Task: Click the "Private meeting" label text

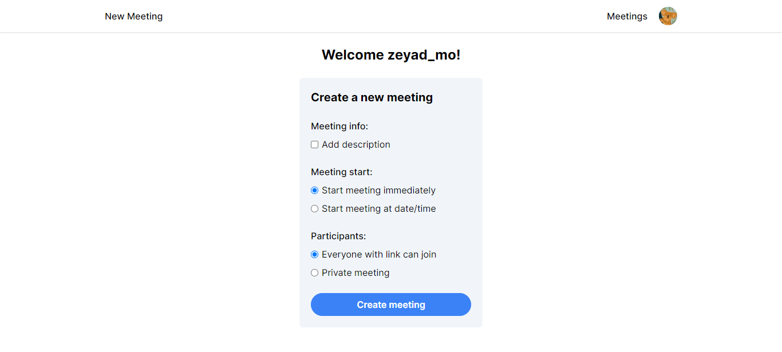Action: 356,273
